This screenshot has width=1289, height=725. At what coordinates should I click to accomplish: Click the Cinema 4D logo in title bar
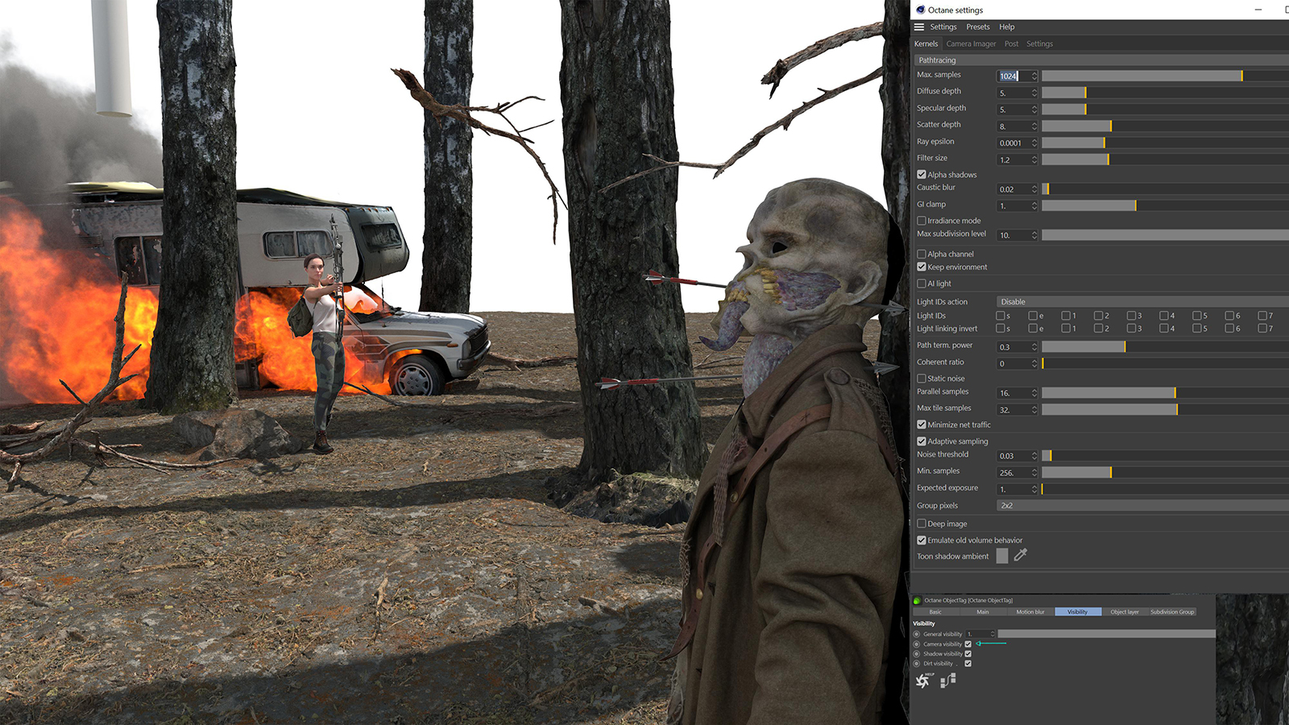point(920,10)
